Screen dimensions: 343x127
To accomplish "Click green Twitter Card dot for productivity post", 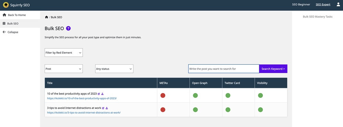I will (228, 96).
